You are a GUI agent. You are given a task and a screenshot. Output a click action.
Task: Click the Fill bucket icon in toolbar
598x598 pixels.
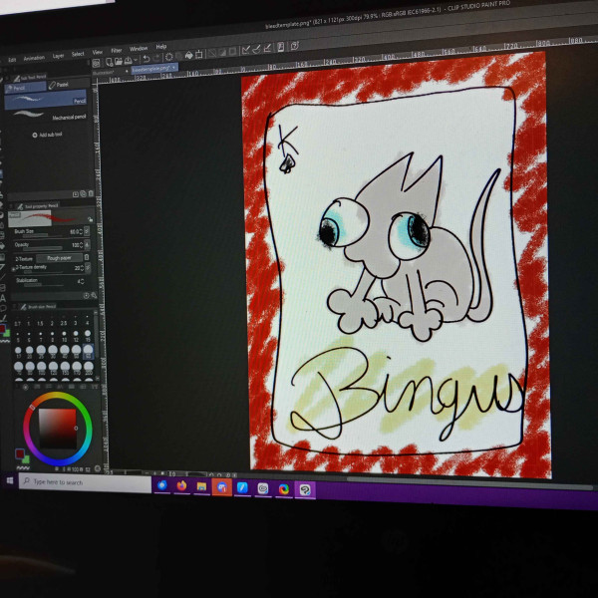pyautogui.click(x=188, y=57)
